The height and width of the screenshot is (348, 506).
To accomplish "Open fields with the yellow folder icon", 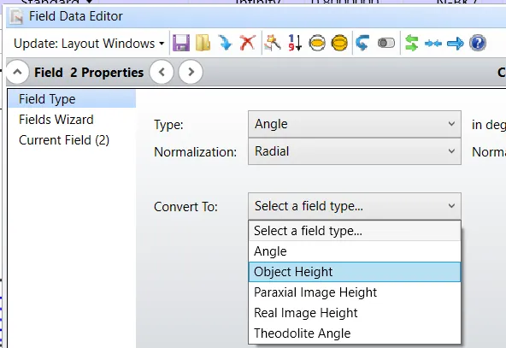I will click(x=203, y=43).
